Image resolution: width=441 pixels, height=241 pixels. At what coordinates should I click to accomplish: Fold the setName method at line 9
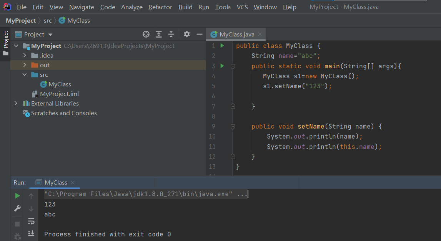click(x=233, y=127)
